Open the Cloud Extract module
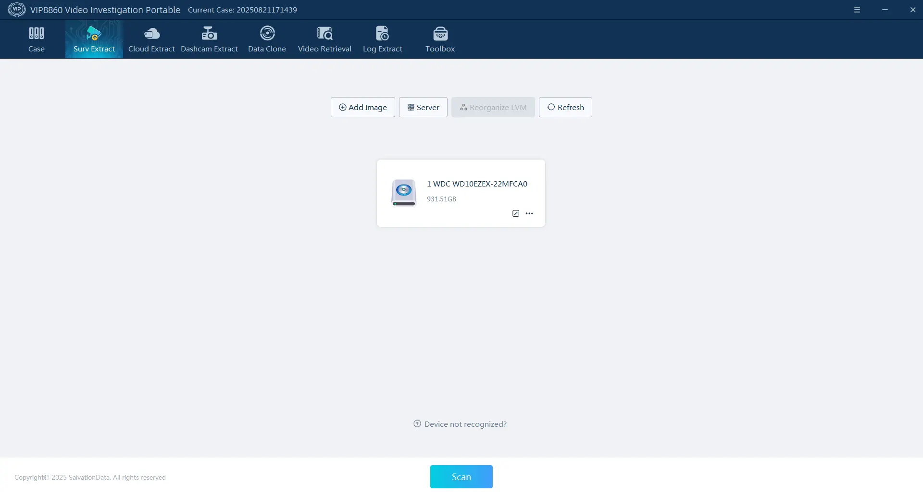 [x=151, y=39]
